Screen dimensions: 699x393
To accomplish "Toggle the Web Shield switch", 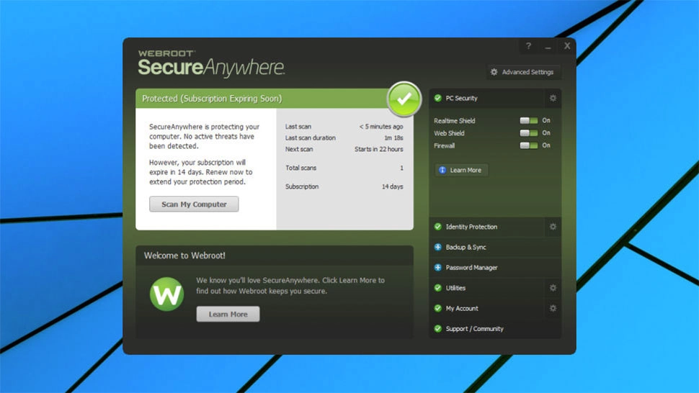I will [x=529, y=133].
